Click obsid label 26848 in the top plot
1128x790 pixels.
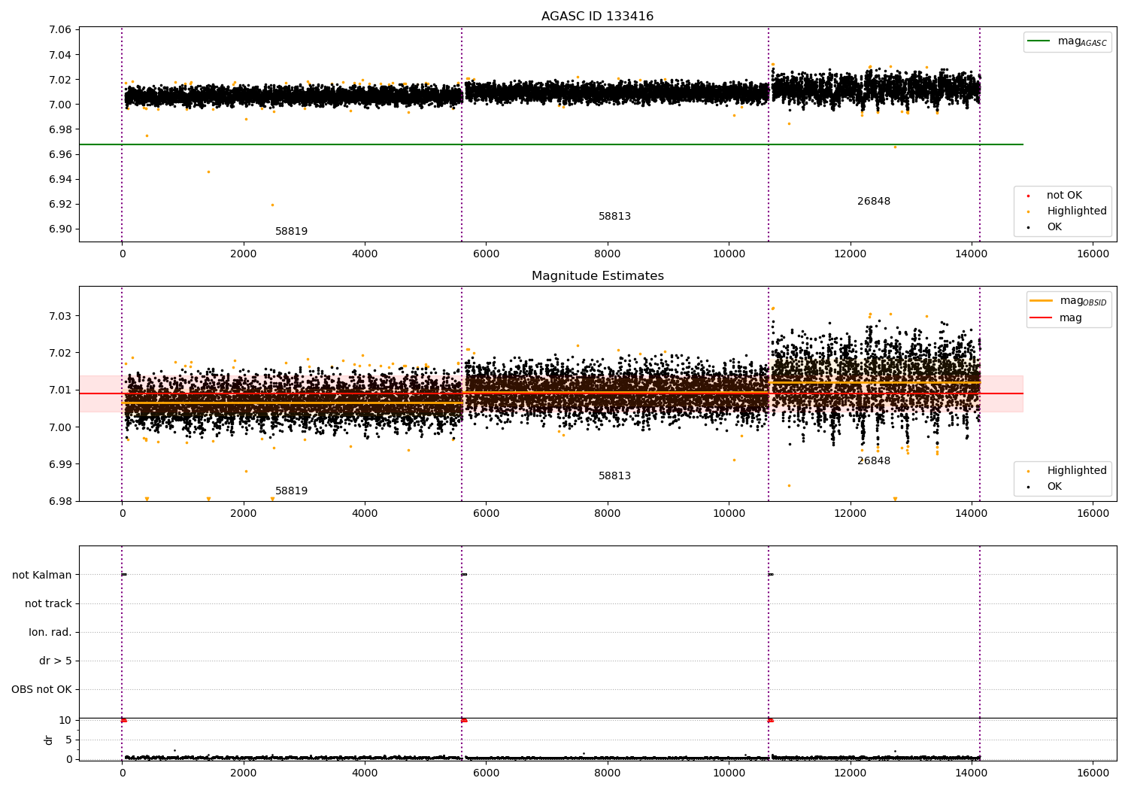point(873,202)
